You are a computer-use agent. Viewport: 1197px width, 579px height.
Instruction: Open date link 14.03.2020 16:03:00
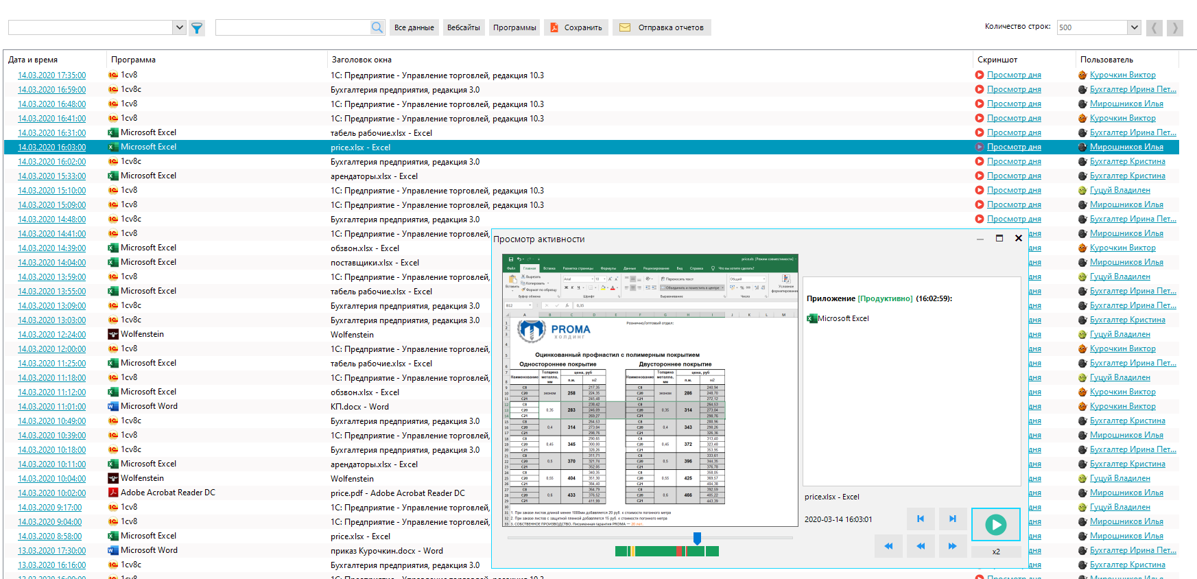coord(52,147)
